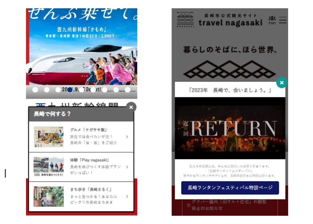Click chevron arrow beside まち歩き row
This screenshot has height=224, width=313.
[x=127, y=197]
